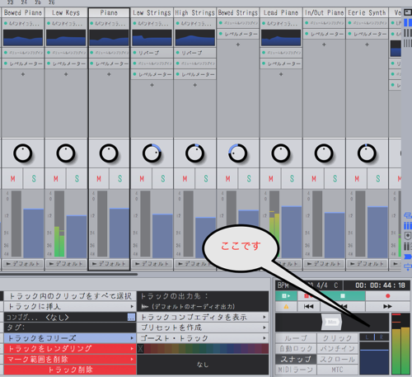Open プリセットを作成 menu

[203, 328]
